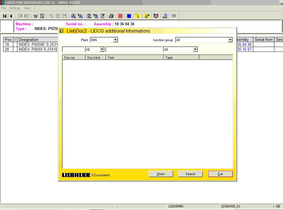This screenshot has width=283, height=210.
Task: Click Exit to close LiebDoc2 dialog
Action: click(x=220, y=174)
